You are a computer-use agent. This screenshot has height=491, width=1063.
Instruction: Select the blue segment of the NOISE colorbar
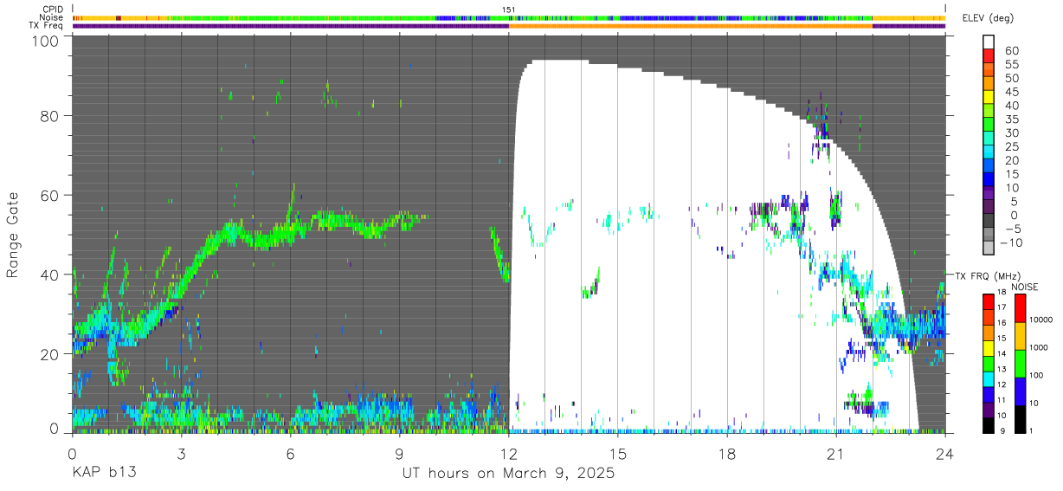pos(1021,390)
